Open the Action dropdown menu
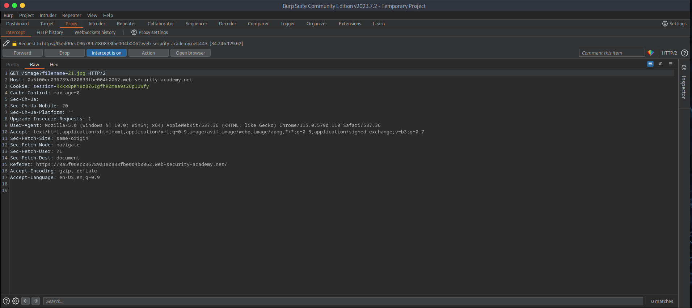The image size is (692, 308). [148, 53]
